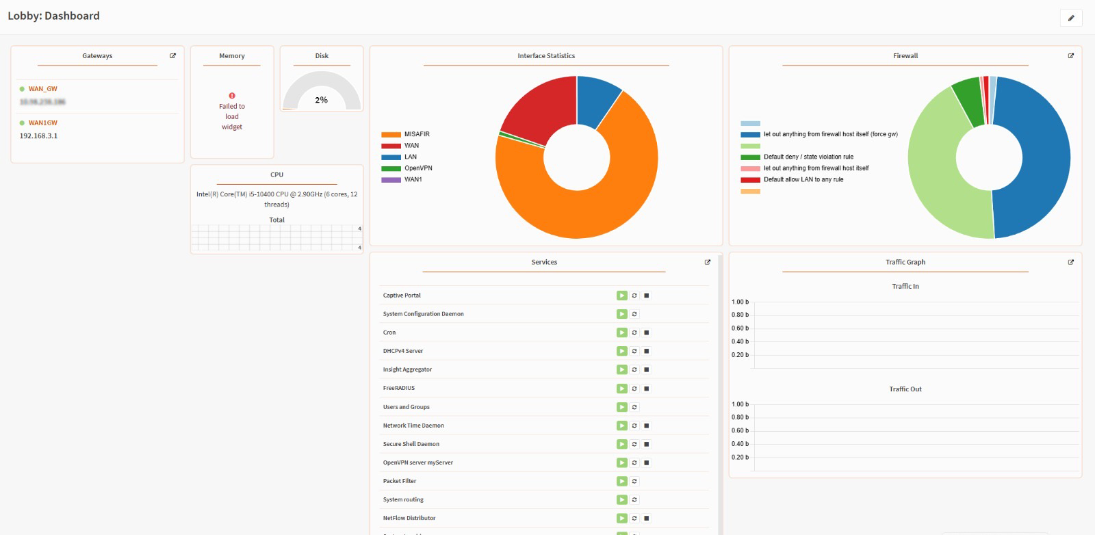Start the Packet Filter service
This screenshot has width=1095, height=535.
[622, 481]
